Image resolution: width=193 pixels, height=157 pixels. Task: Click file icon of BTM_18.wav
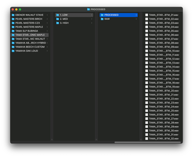tap(147, 83)
